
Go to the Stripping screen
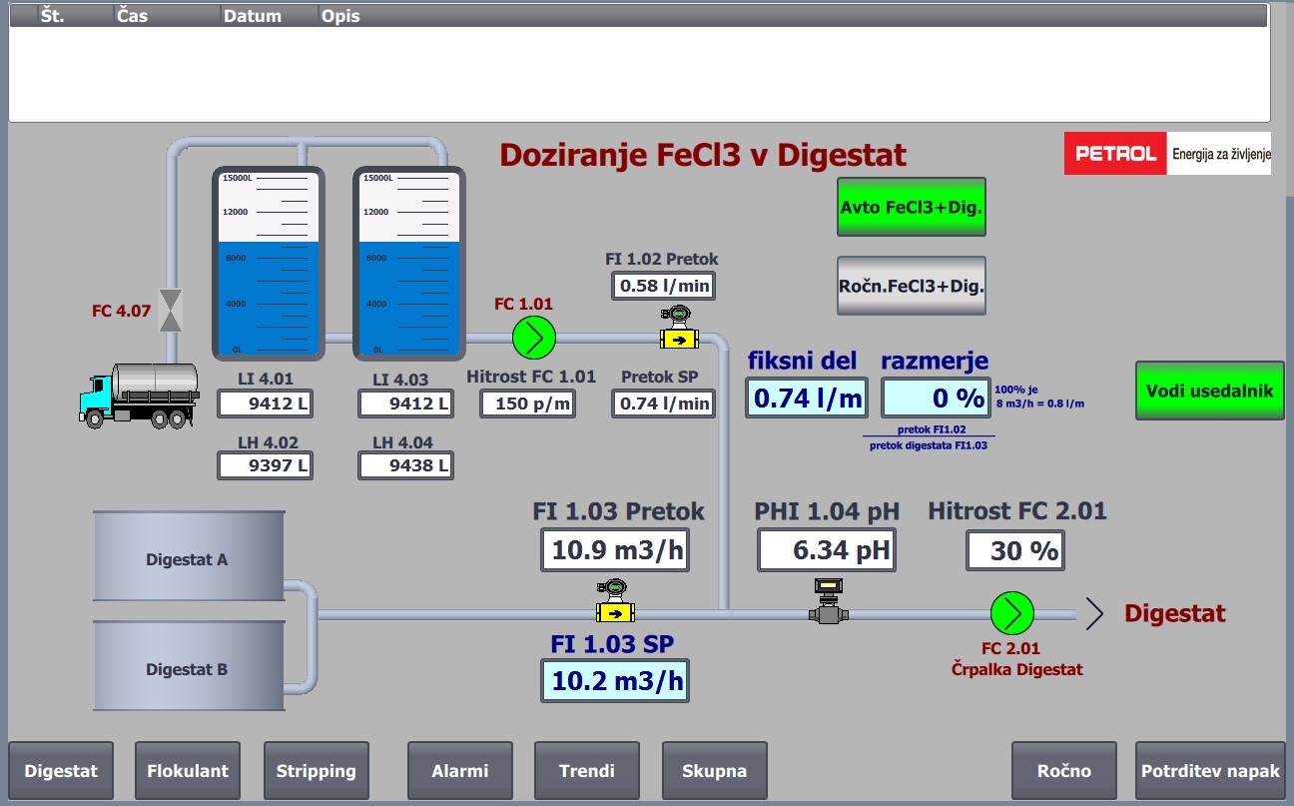pyautogui.click(x=317, y=771)
